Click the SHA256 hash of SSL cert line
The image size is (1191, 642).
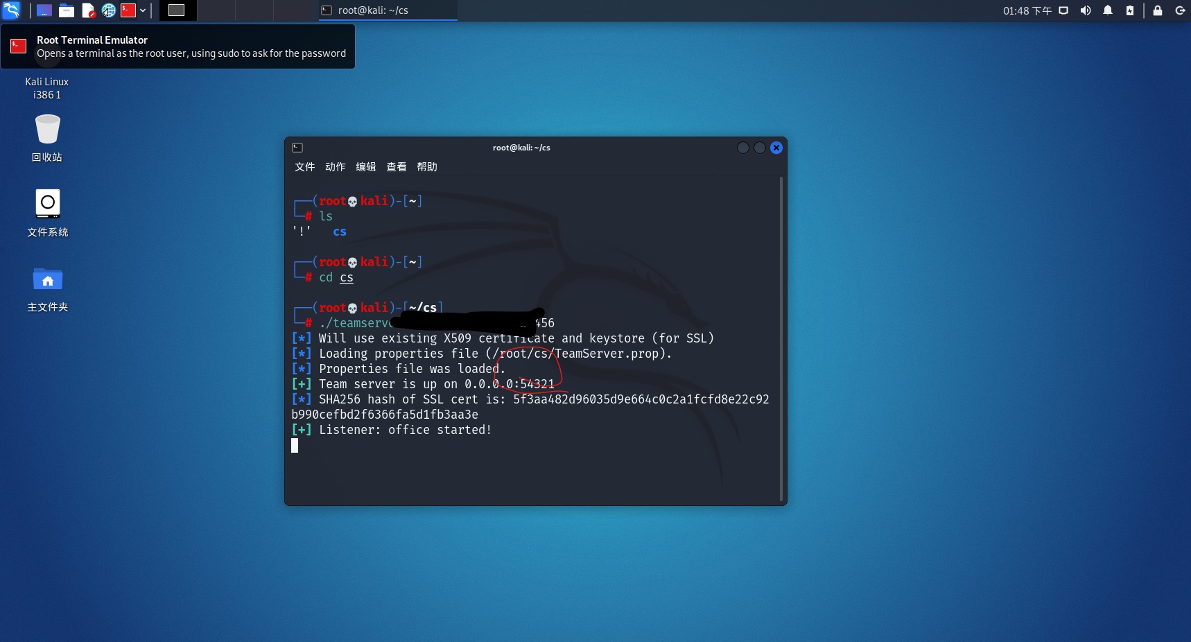click(530, 407)
